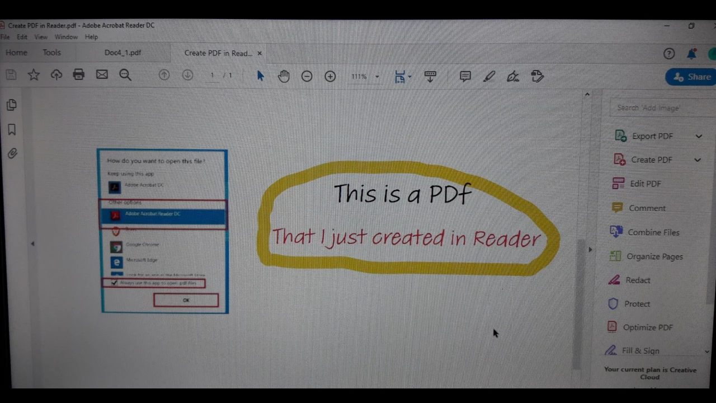The width and height of the screenshot is (716, 403).
Task: Close the Create PDF in Reader tab
Action: coord(260,53)
